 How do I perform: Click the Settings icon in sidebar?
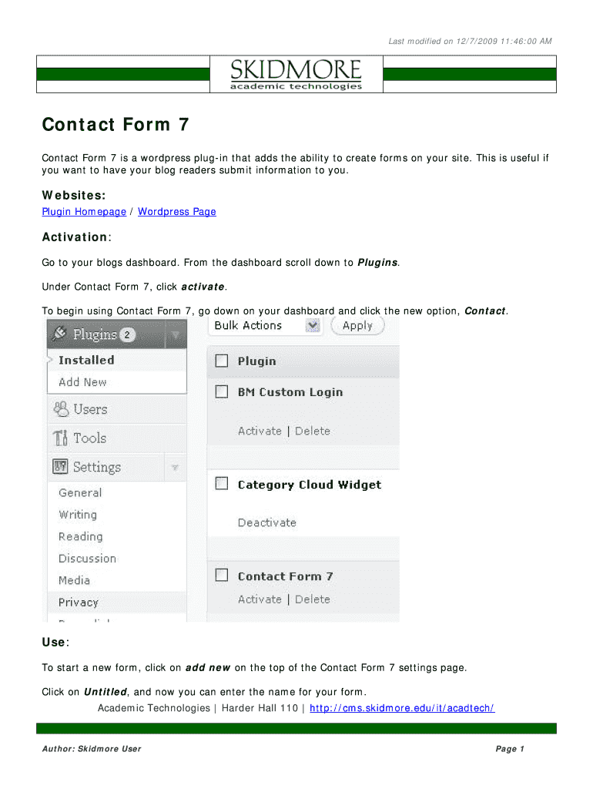[x=60, y=467]
